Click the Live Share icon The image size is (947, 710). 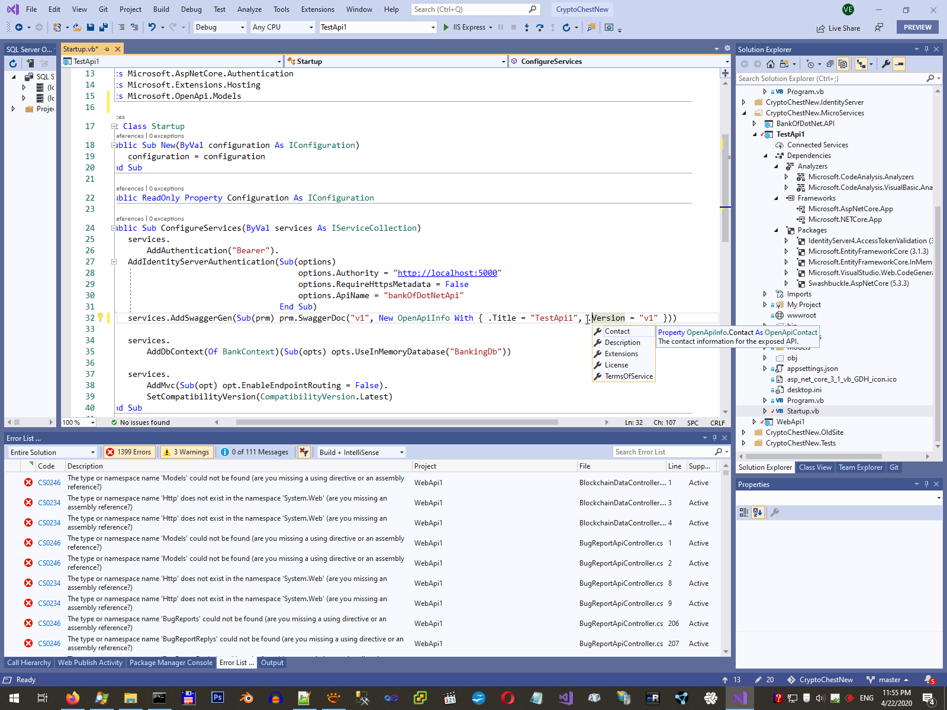(820, 28)
